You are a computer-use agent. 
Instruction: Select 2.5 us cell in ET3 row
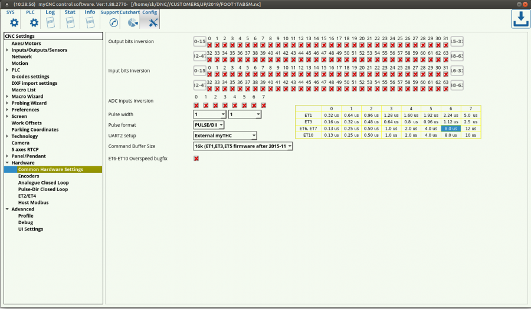coord(471,122)
